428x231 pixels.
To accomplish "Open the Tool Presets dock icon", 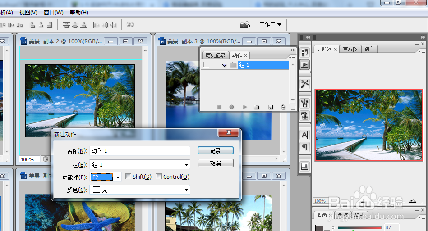I will (304, 84).
